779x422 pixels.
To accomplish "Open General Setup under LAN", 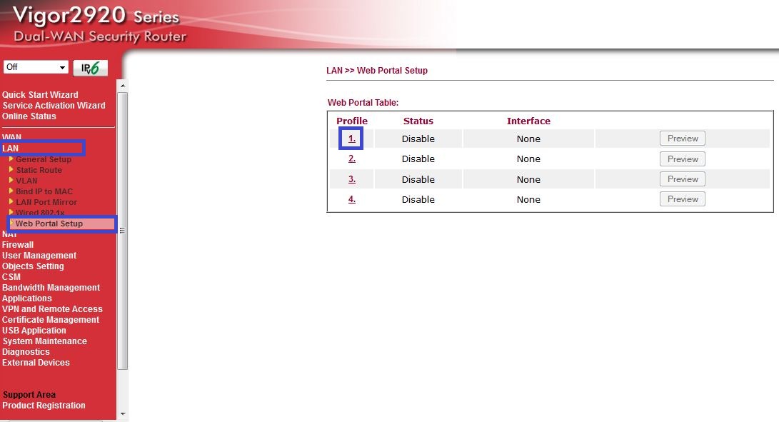I will coord(44,159).
